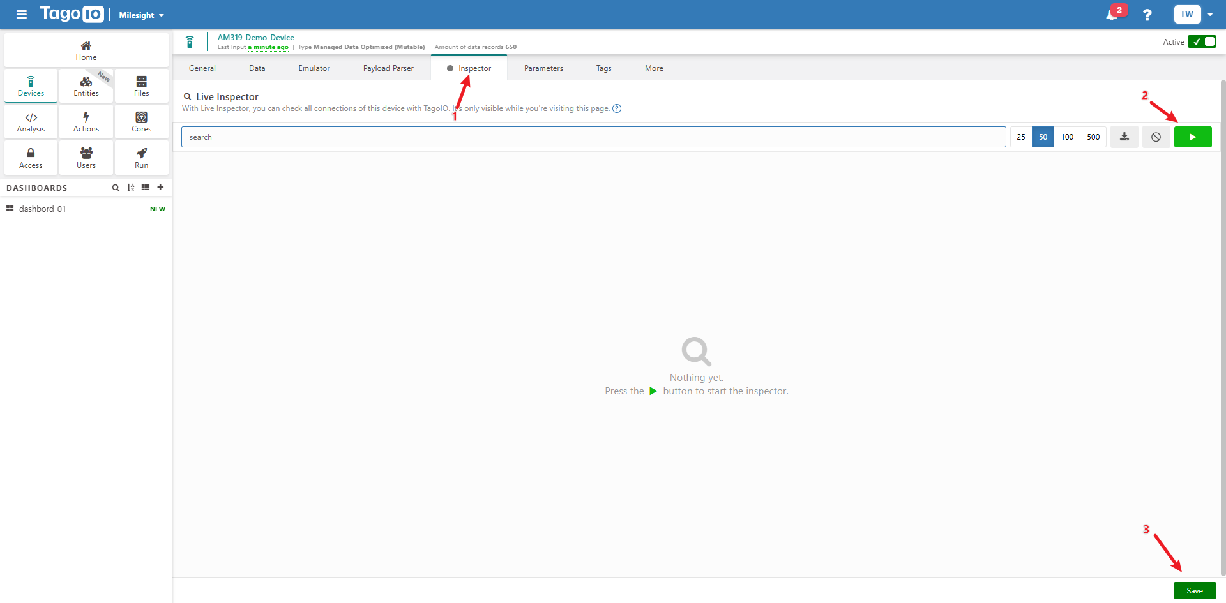Toggle the Active device switch
1226x603 pixels.
point(1202,41)
